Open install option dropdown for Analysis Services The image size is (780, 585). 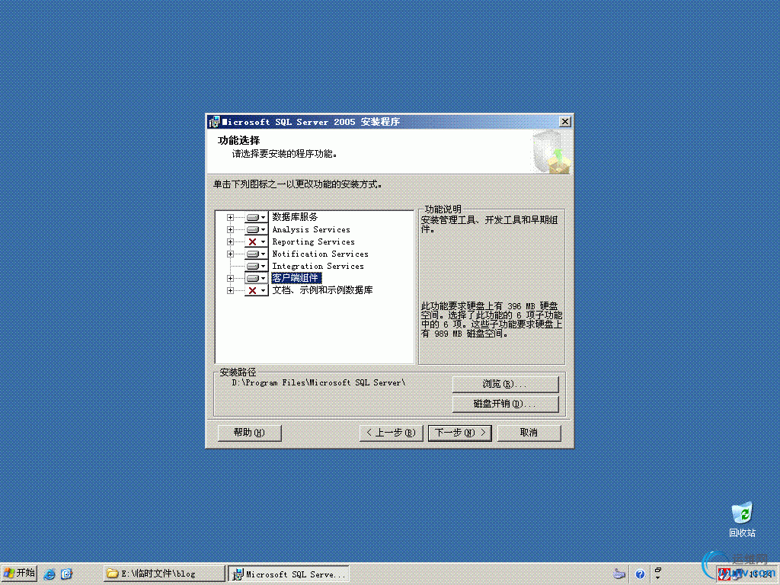[256, 230]
